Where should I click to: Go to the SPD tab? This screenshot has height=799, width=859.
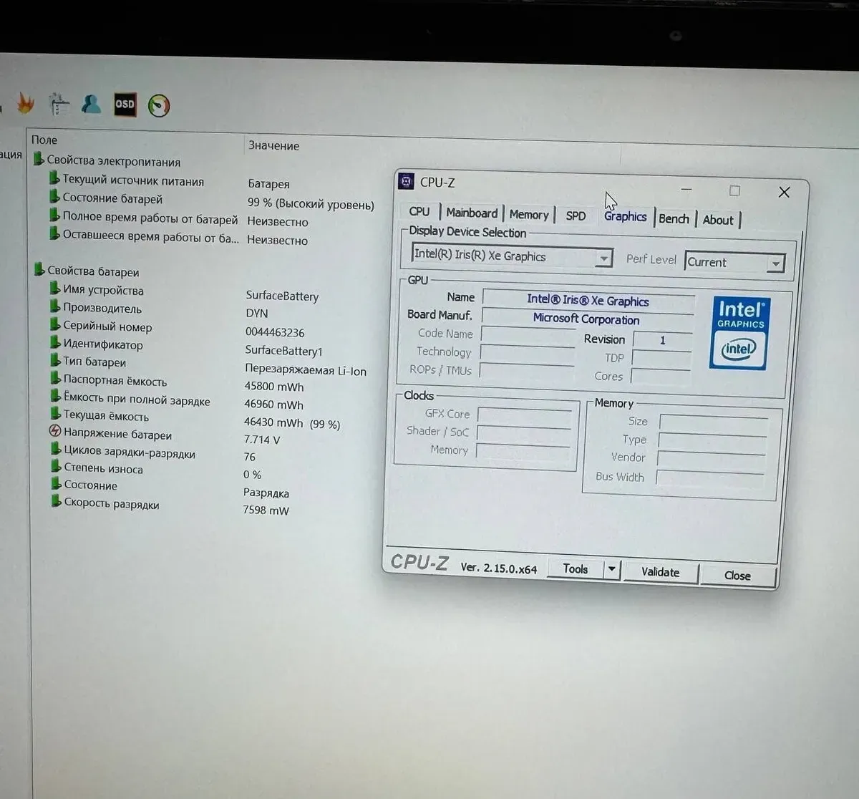(576, 216)
